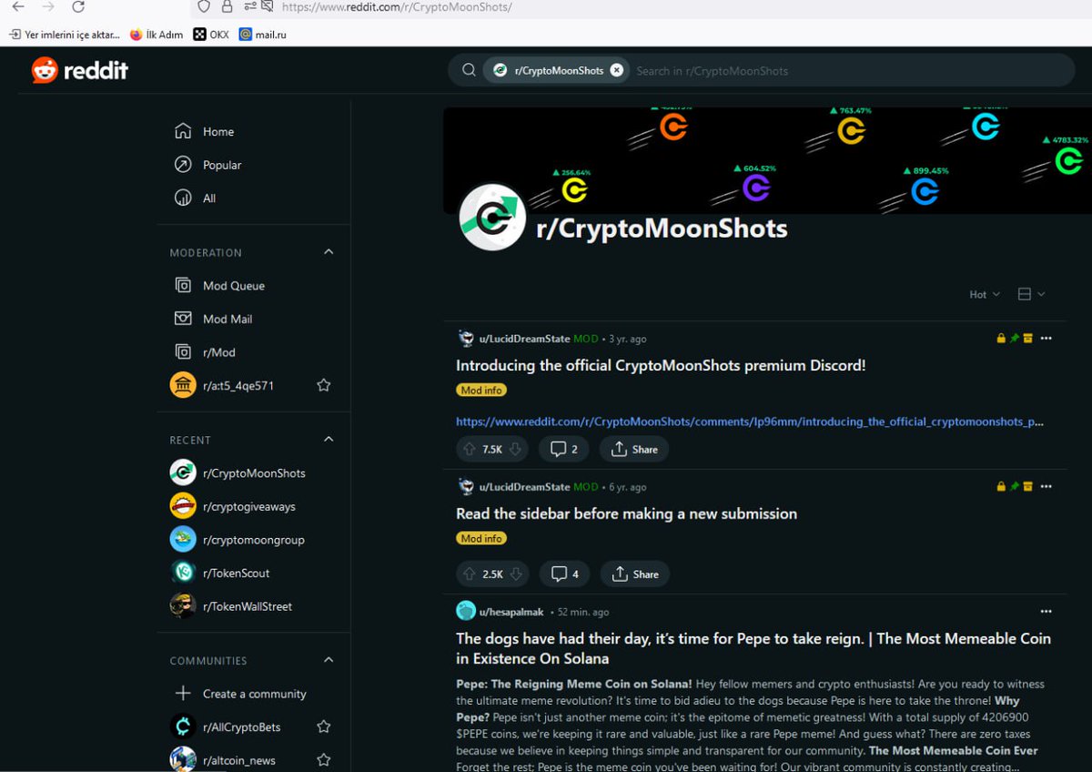This screenshot has height=772, width=1092.
Task: Open the 4 comments on sidebar post
Action: [x=564, y=574]
